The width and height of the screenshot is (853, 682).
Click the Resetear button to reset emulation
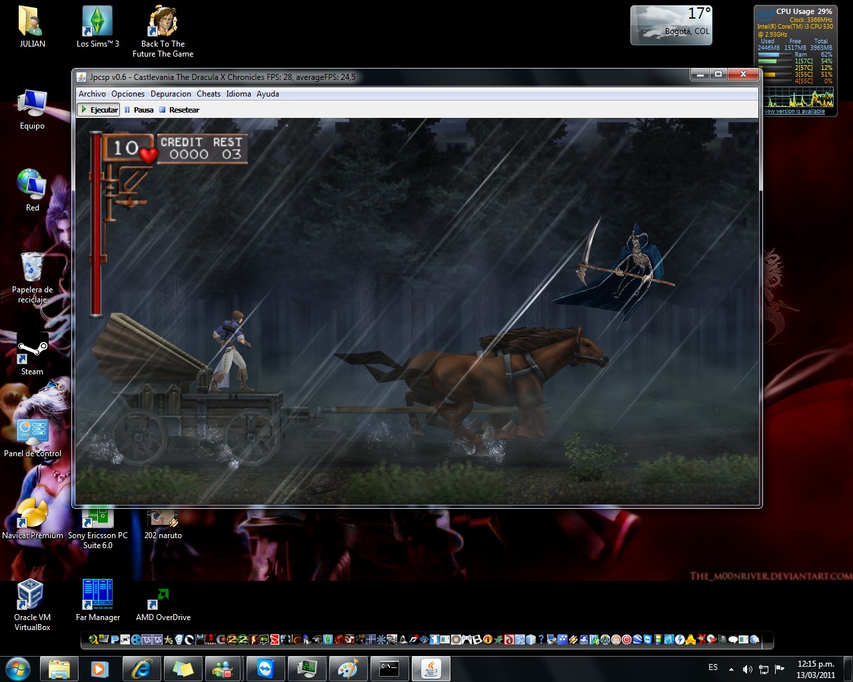179,110
